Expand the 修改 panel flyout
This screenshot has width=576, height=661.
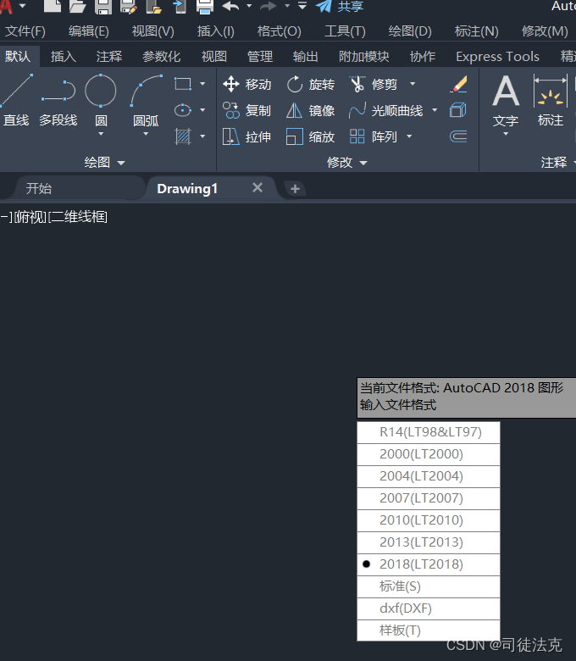click(x=347, y=163)
